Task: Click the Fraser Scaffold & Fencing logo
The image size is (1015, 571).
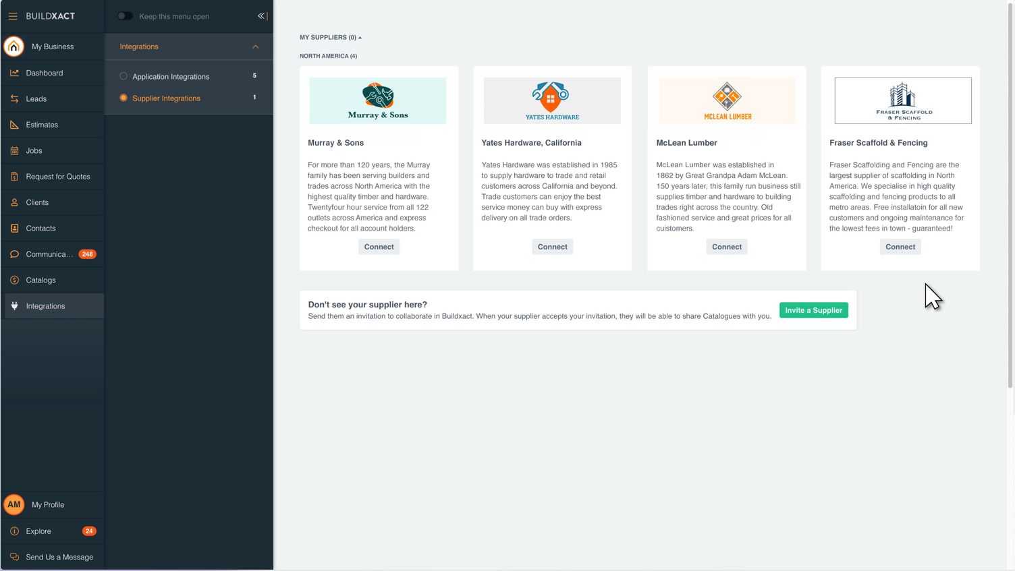Action: [x=903, y=100]
